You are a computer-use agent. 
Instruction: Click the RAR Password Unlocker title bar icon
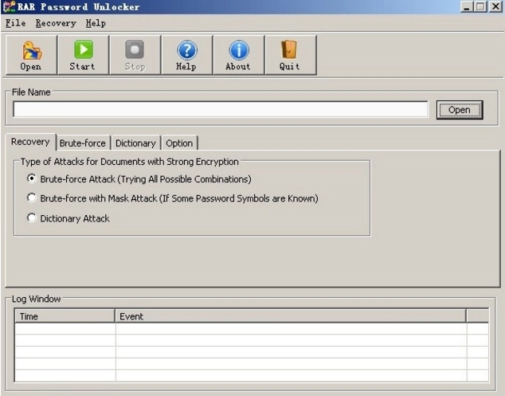pos(10,7)
